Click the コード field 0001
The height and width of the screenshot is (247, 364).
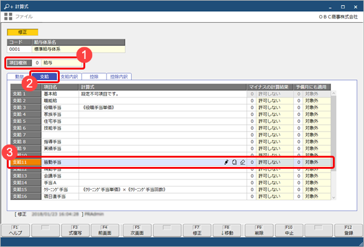19,49
